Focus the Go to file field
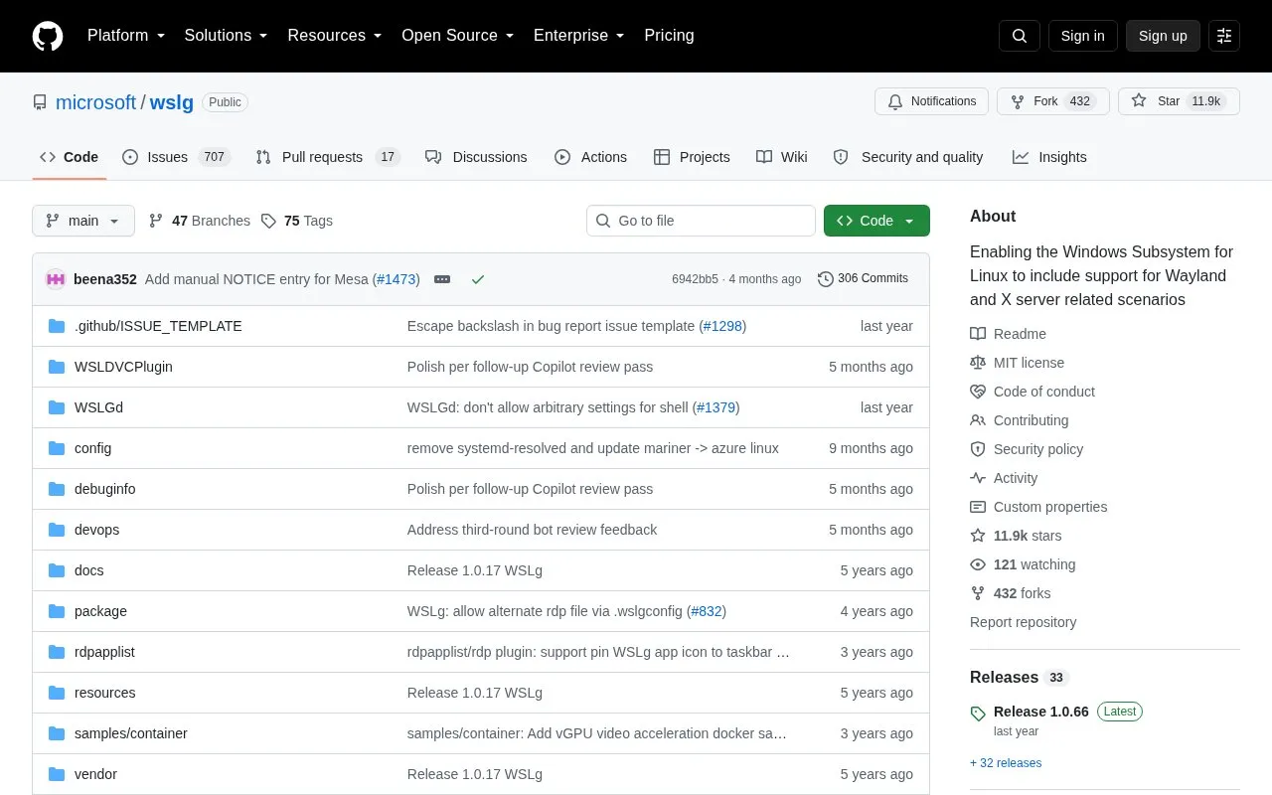Image resolution: width=1272 pixels, height=795 pixels. point(701,221)
